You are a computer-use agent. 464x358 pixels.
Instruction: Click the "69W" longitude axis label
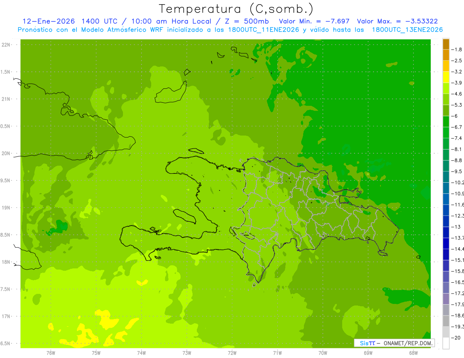point(368,353)
